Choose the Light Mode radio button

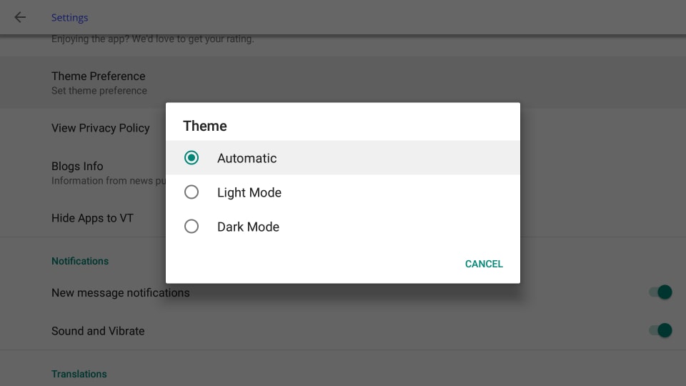tap(192, 192)
